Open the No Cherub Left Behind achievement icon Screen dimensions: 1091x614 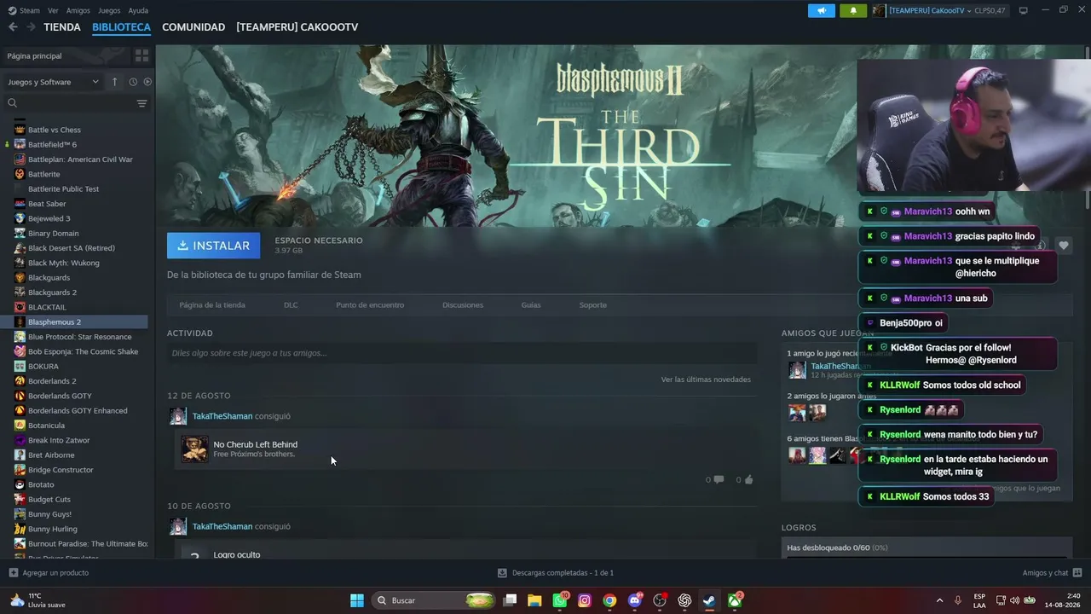click(194, 449)
